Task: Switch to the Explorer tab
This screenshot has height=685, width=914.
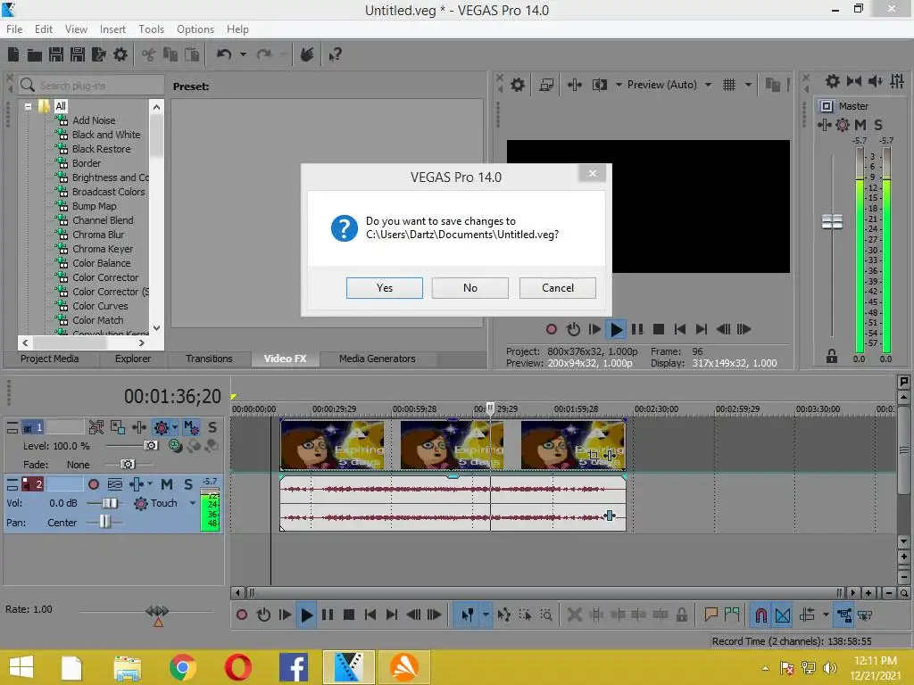Action: click(132, 359)
